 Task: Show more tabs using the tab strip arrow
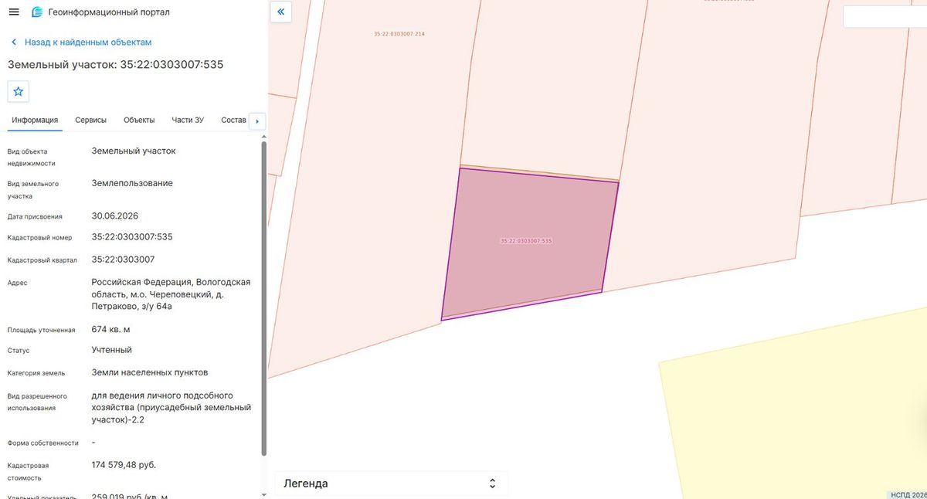256,121
